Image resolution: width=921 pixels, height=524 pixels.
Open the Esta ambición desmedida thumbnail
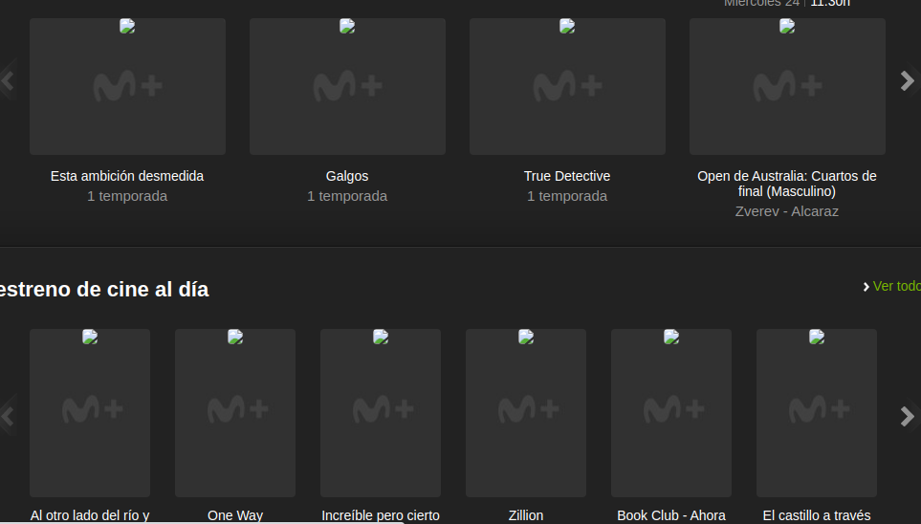pos(127,86)
